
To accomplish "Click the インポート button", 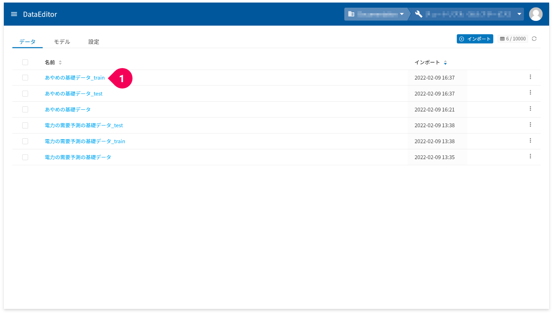I will pos(475,39).
